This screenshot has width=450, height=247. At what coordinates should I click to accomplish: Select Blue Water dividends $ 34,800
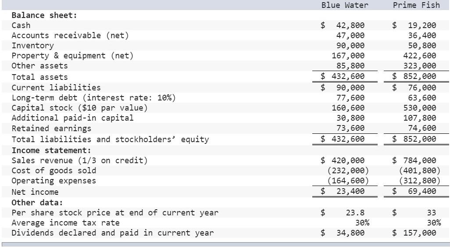343,233
